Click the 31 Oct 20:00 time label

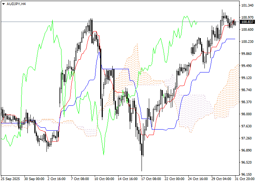[x=245, y=179]
